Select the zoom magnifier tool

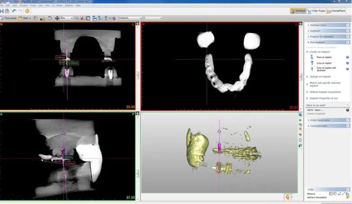point(76,18)
